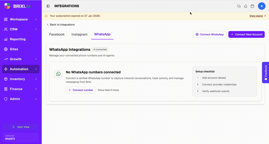The height and width of the screenshot is (144, 269).
Task: Click the Inventory box icon
Action: click(x=6, y=79)
